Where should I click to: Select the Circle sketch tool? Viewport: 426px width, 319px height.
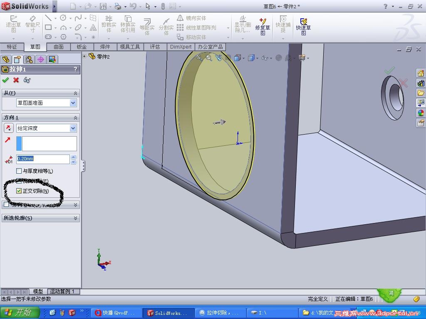(63, 18)
